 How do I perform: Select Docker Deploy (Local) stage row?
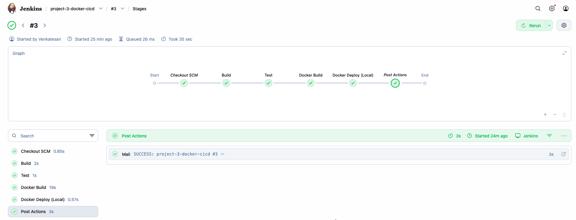click(53, 200)
